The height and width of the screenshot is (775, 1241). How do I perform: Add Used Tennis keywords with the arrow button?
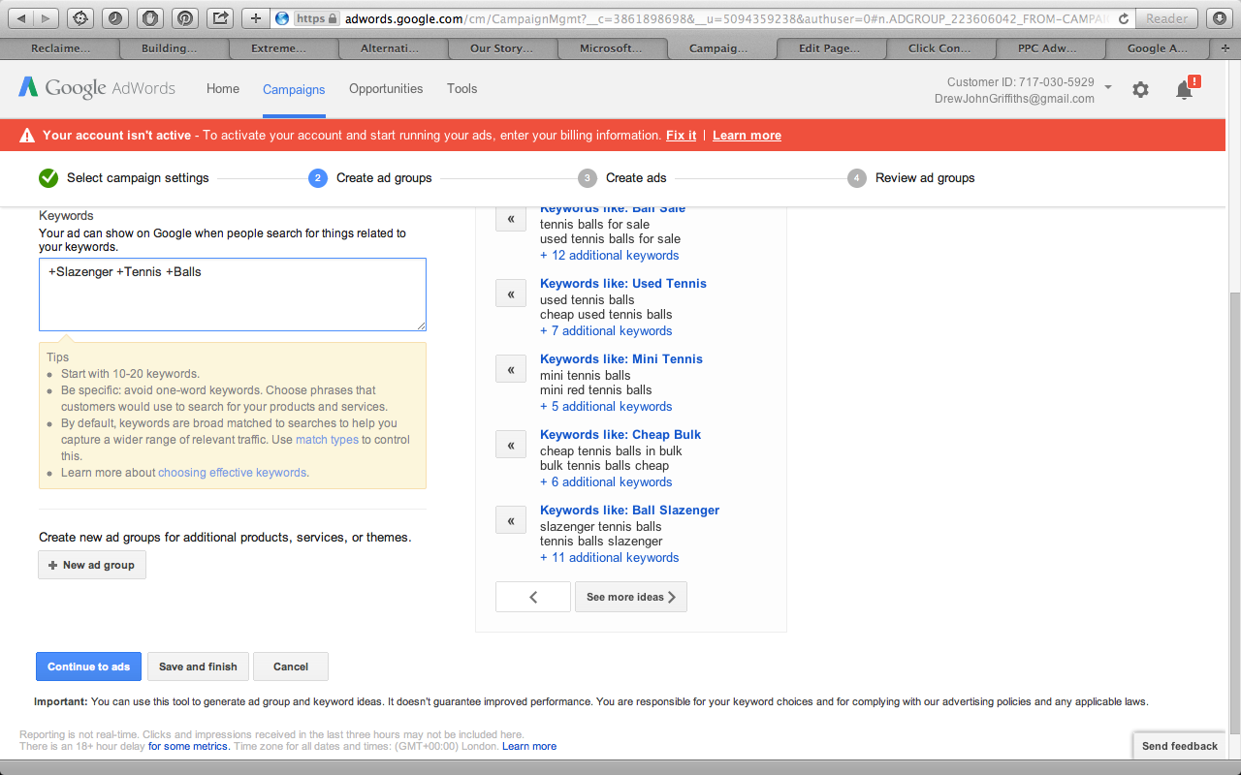tap(511, 294)
